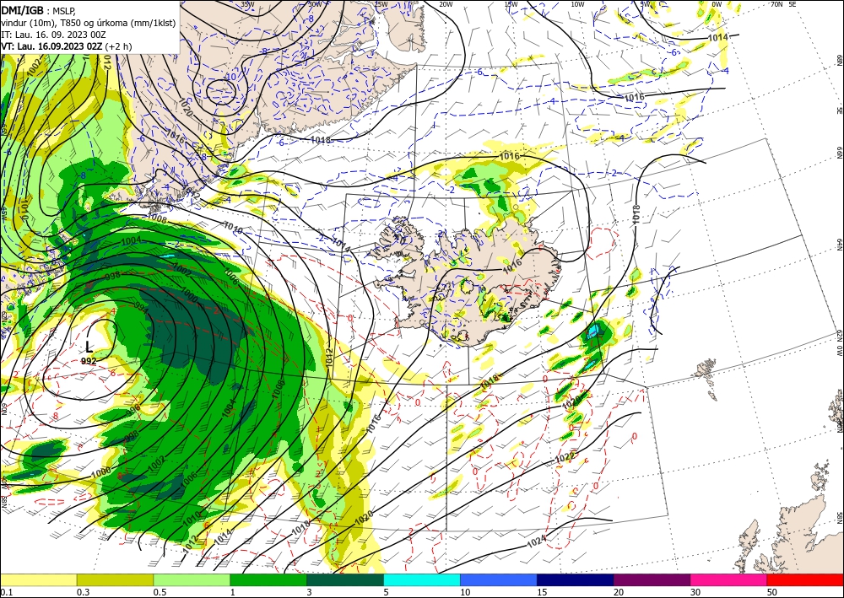Click the "VT: Lau. 16.09.2023 02Z (+2 h)" line

coord(66,46)
